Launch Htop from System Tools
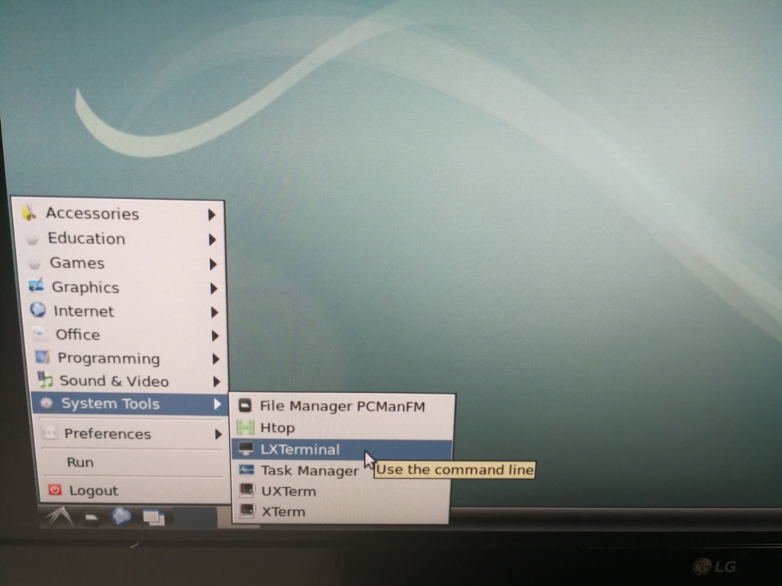This screenshot has height=586, width=782. coord(342,427)
